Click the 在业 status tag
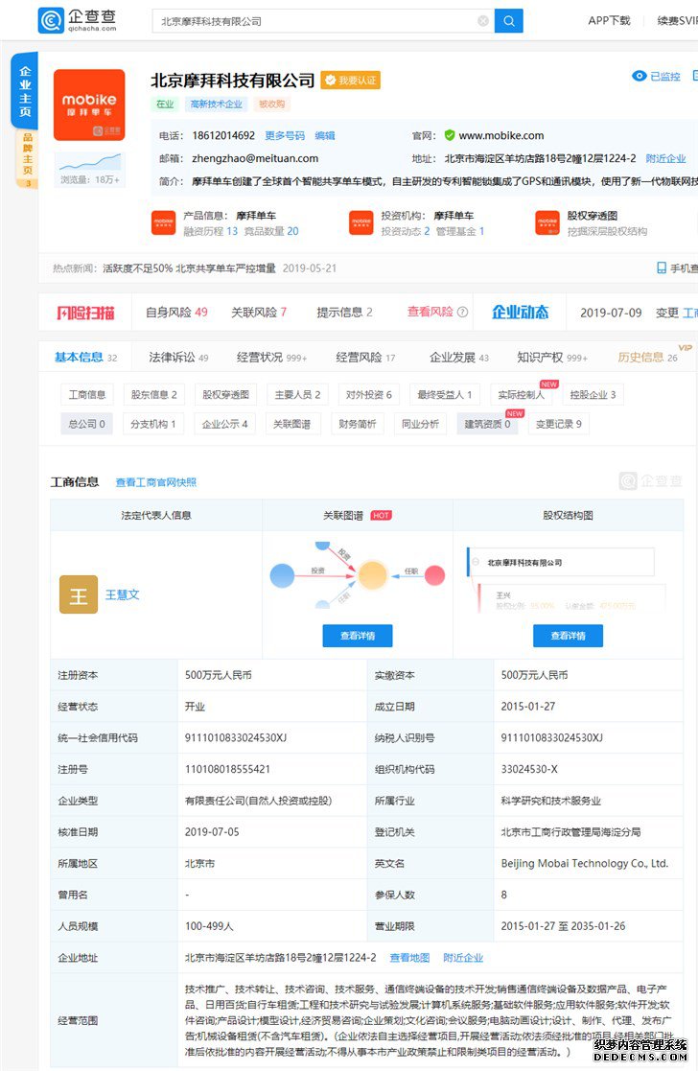The width and height of the screenshot is (698, 1071). 165,104
